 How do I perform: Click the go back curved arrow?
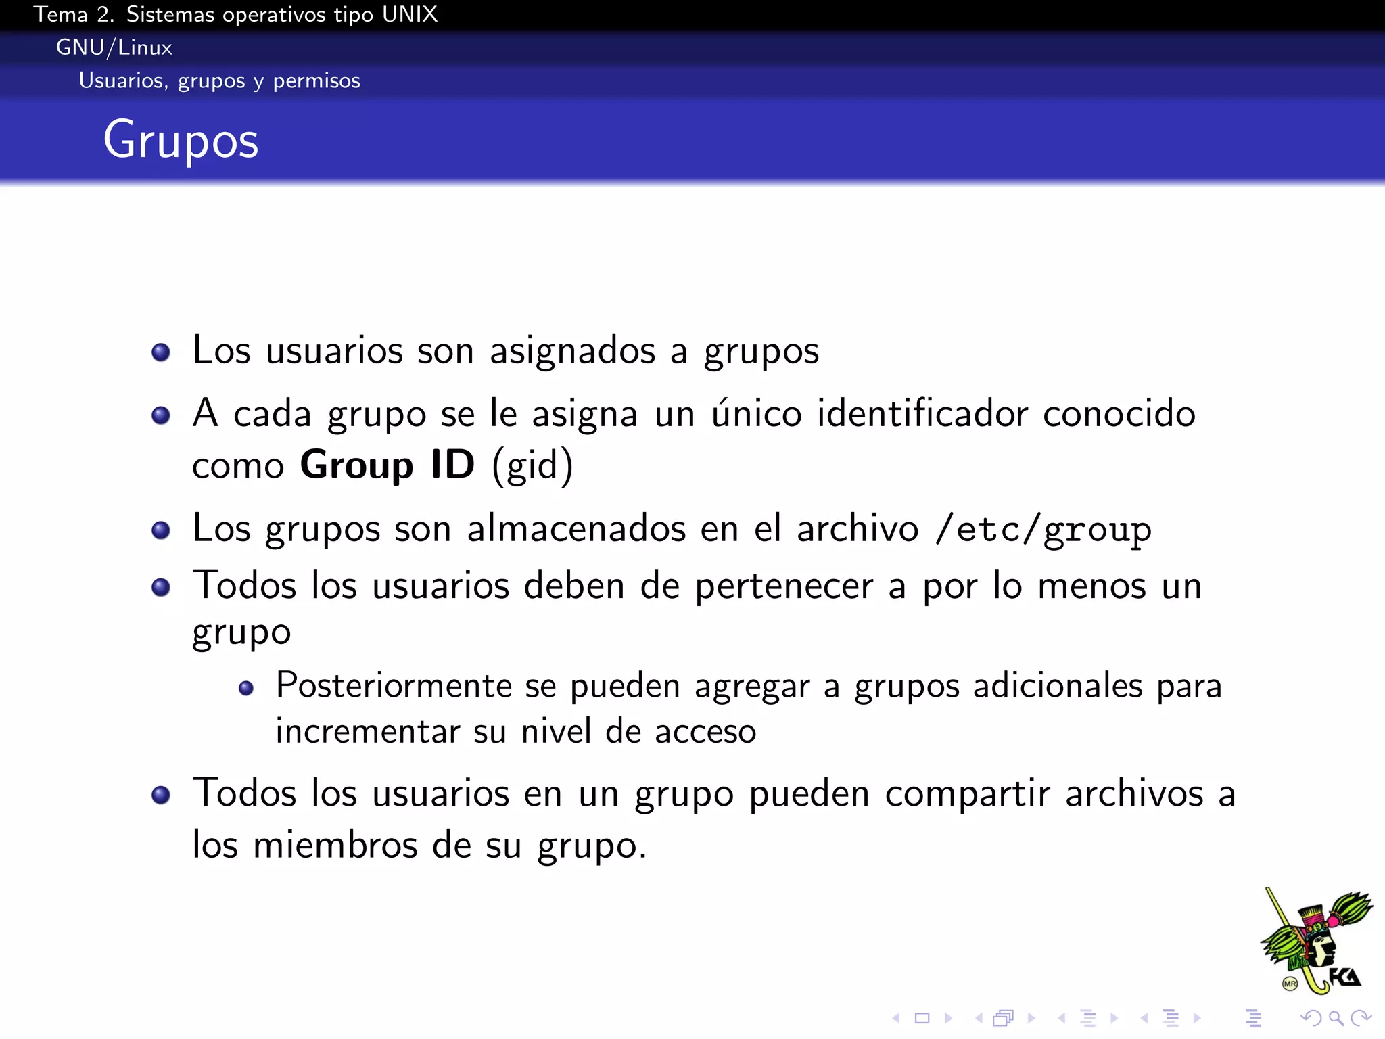[x=1311, y=1018]
